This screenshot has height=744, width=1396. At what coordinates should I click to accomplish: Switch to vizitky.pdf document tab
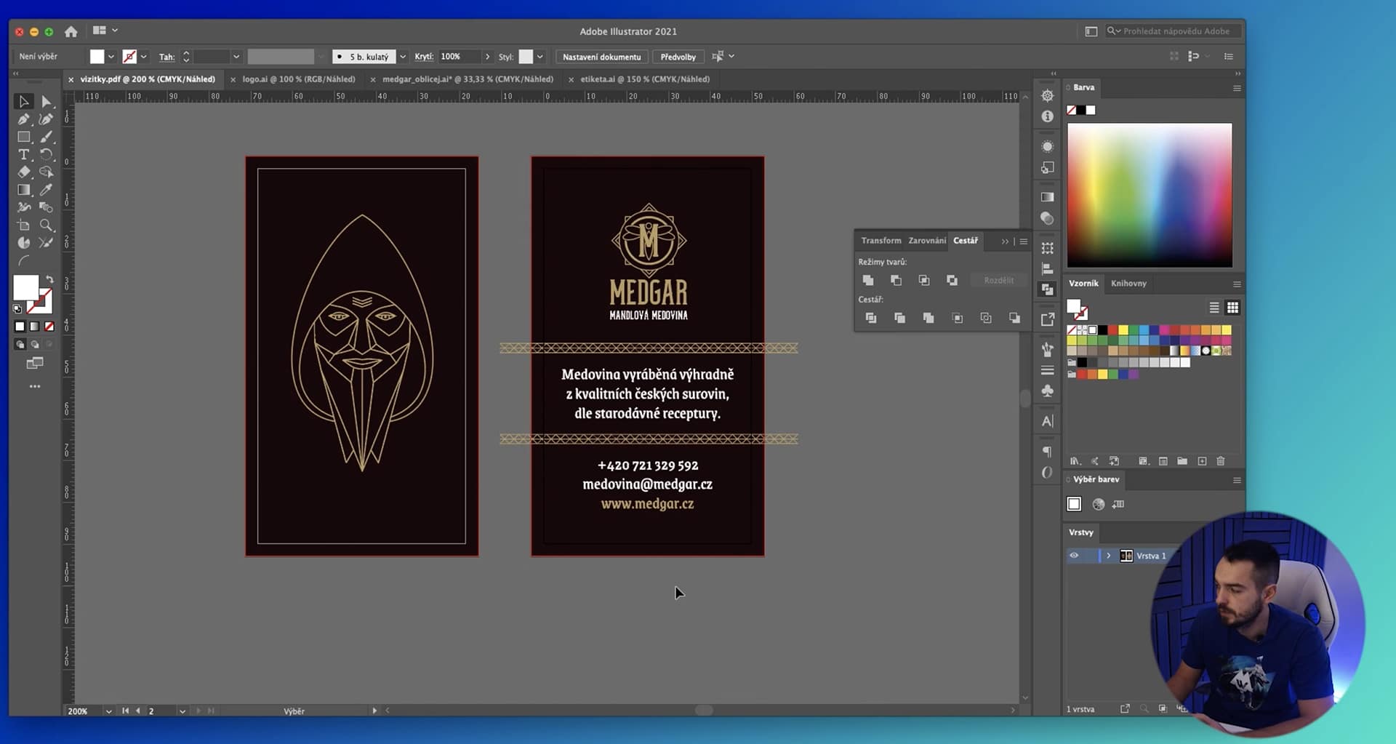click(148, 79)
